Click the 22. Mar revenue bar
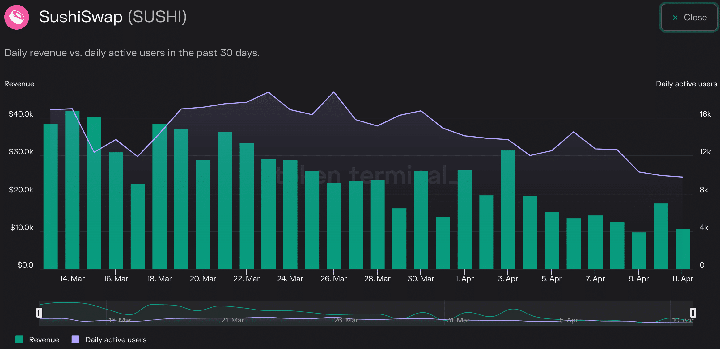The height and width of the screenshot is (349, 720). coord(247,206)
